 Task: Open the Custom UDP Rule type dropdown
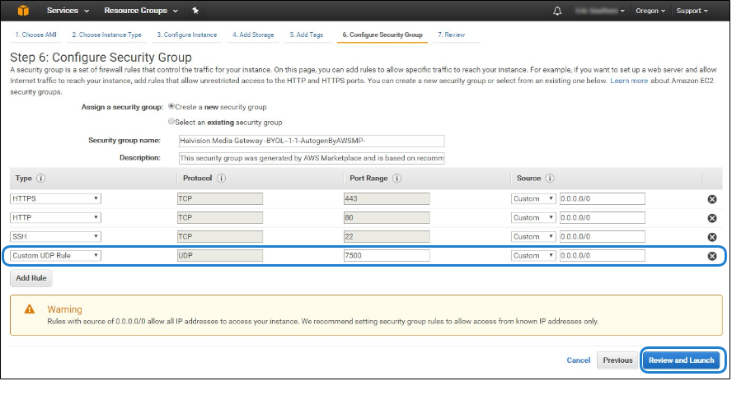pos(55,256)
